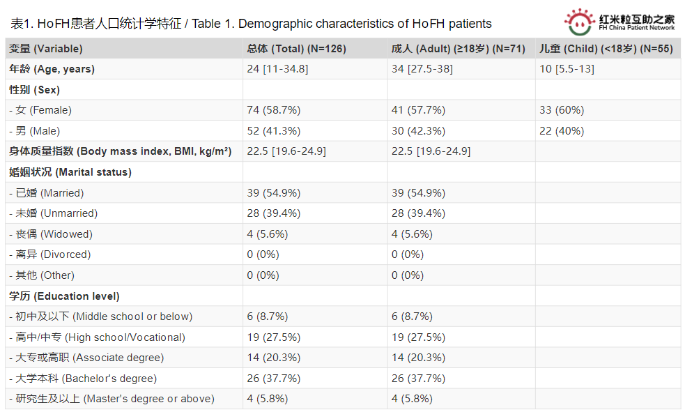Click the Education level section row
The image size is (685, 412).
click(x=343, y=296)
